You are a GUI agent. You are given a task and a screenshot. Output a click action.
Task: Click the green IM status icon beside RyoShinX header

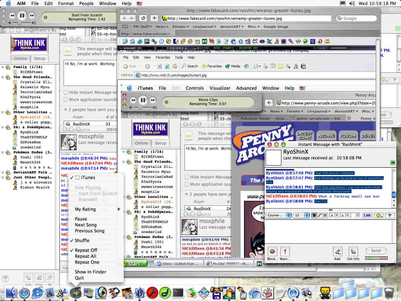(x=393, y=163)
